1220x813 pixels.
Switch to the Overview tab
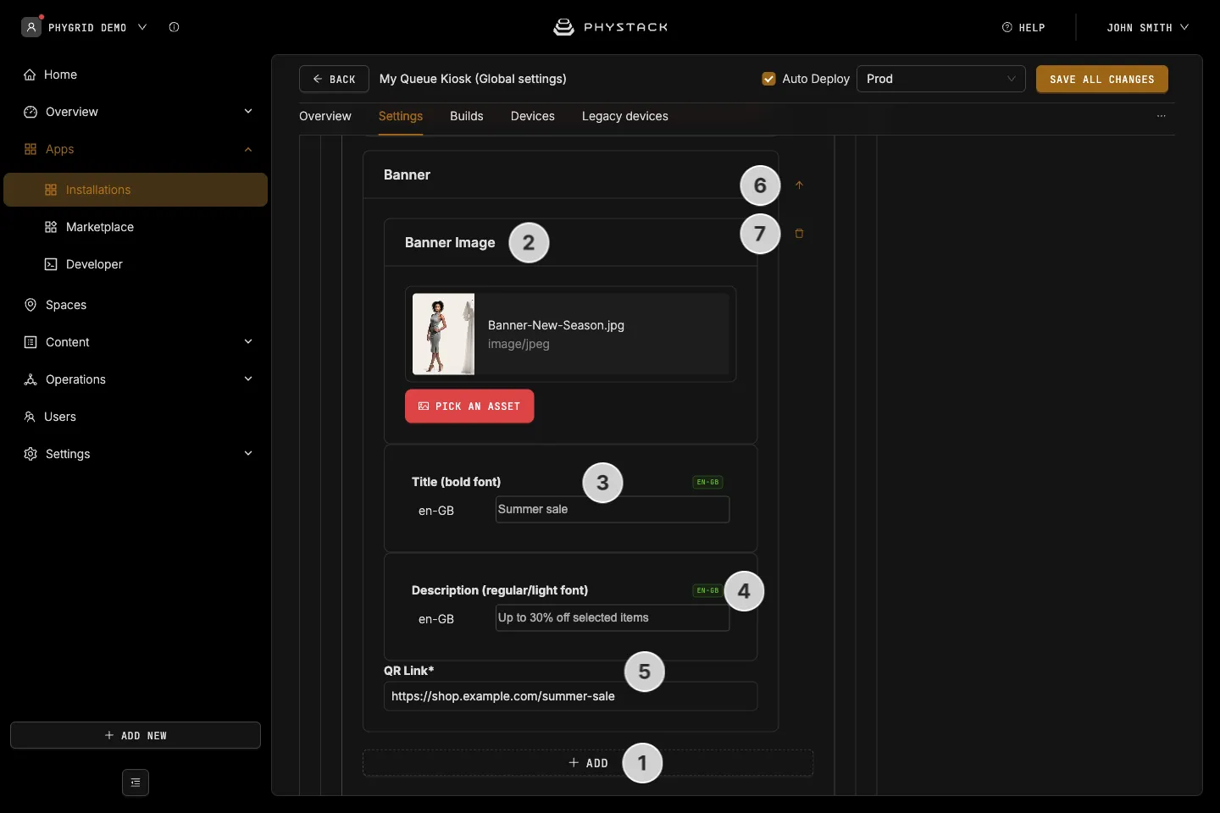(325, 116)
